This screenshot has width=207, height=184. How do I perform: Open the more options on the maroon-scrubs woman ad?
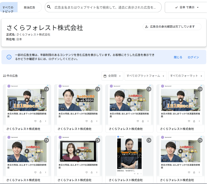[97, 172]
